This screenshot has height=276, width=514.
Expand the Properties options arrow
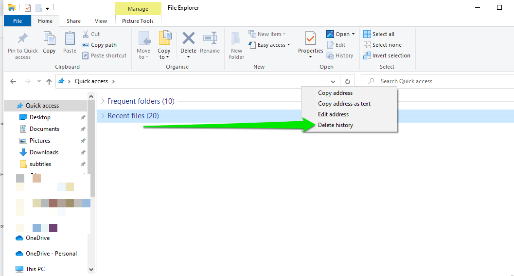(x=310, y=57)
